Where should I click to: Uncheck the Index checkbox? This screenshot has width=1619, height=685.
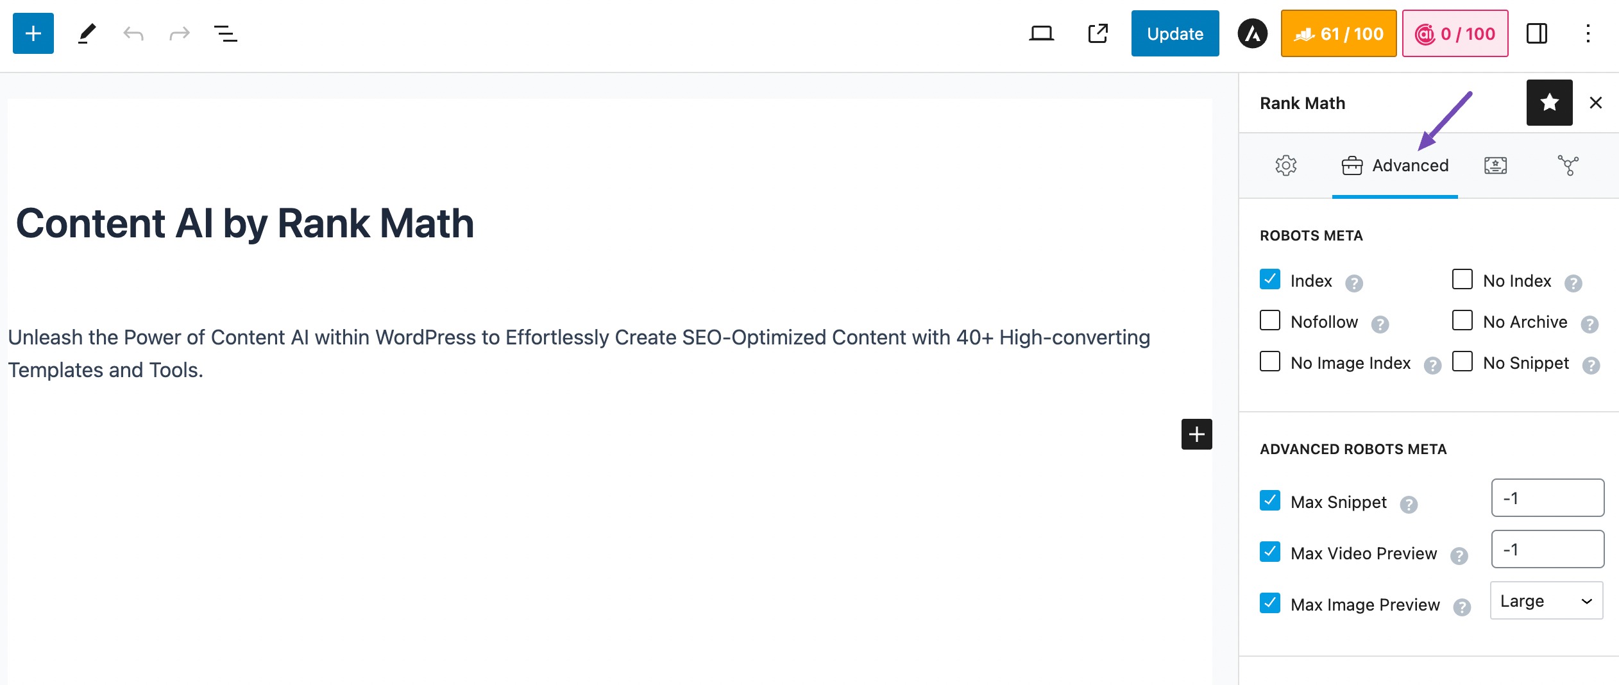(1270, 279)
